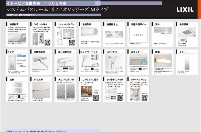
Task: Click the キレイドア badge in the ドア card
Action: (22, 56)
